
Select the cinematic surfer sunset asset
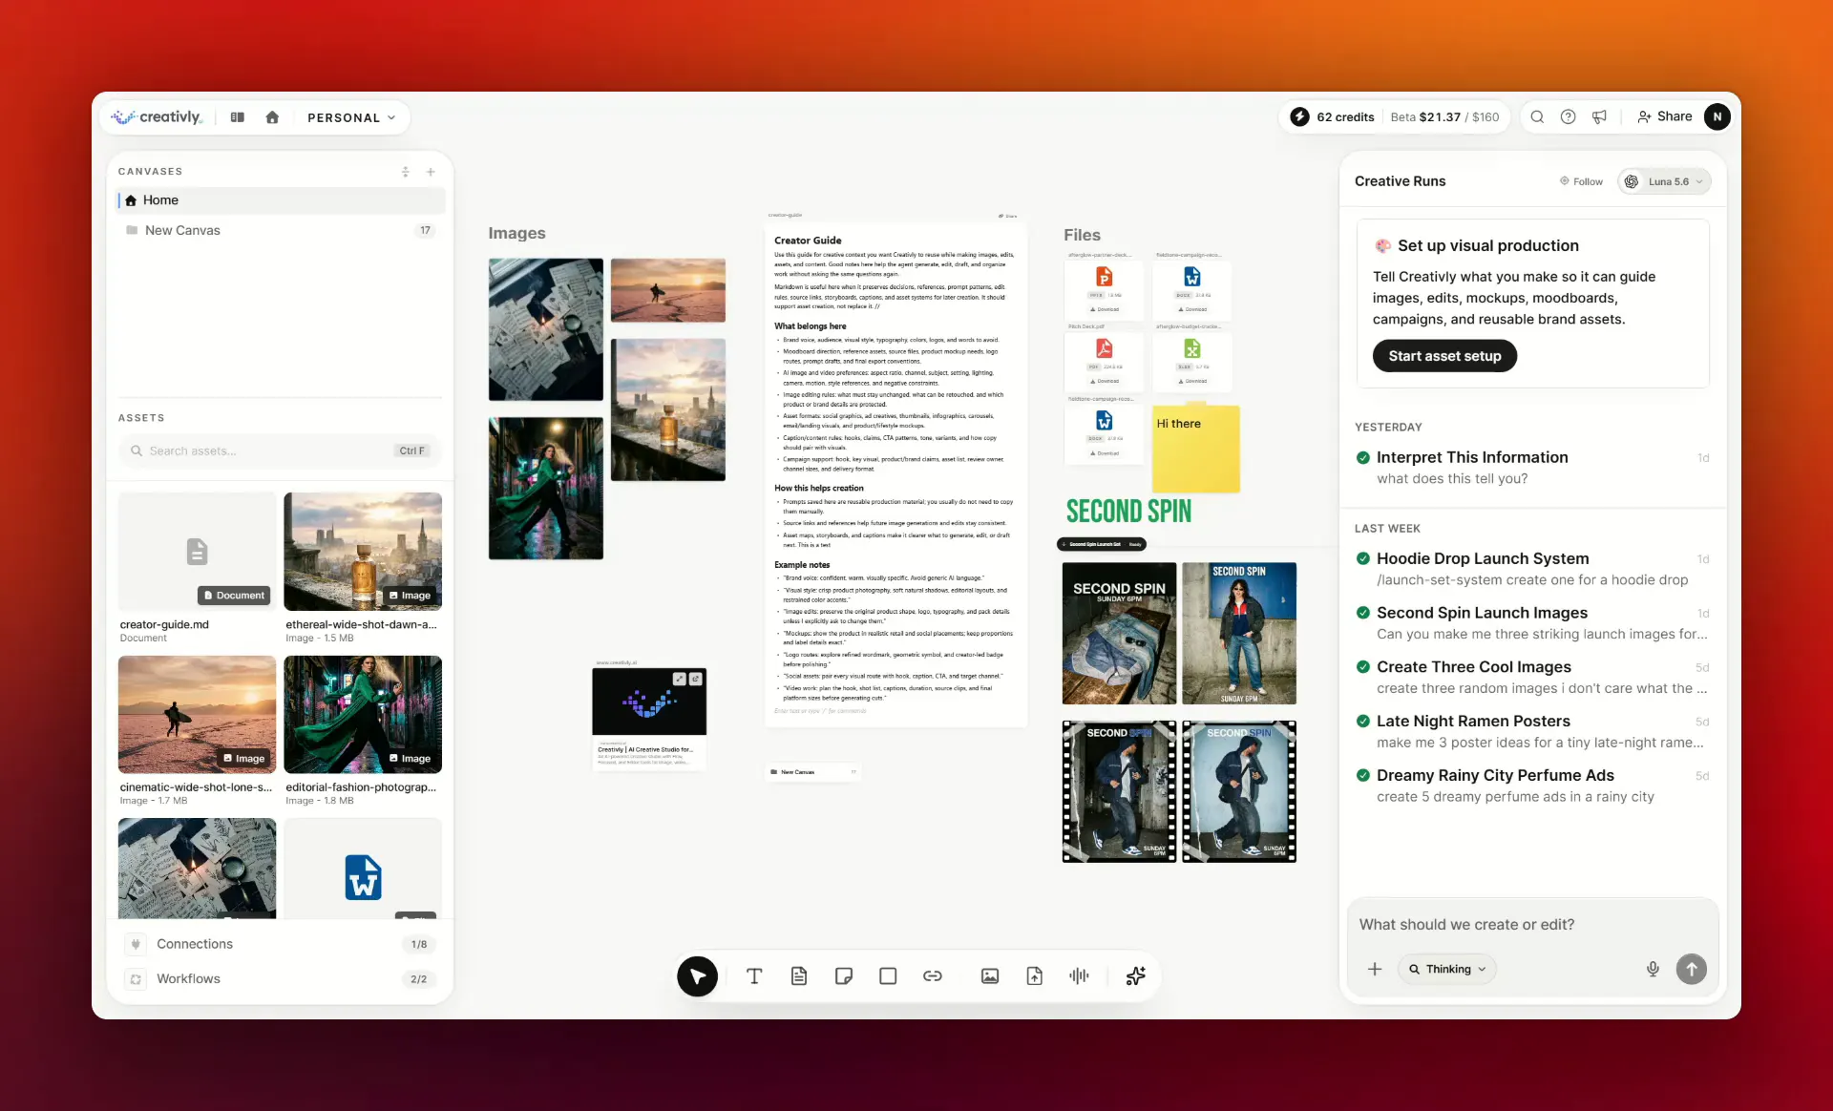click(197, 731)
